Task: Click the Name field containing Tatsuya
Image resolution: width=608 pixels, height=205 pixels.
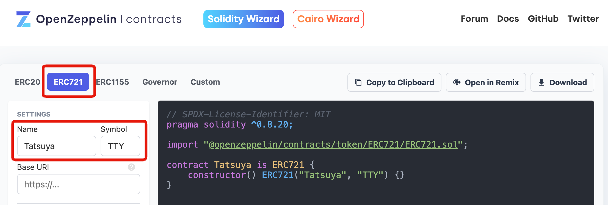Action: (x=57, y=146)
